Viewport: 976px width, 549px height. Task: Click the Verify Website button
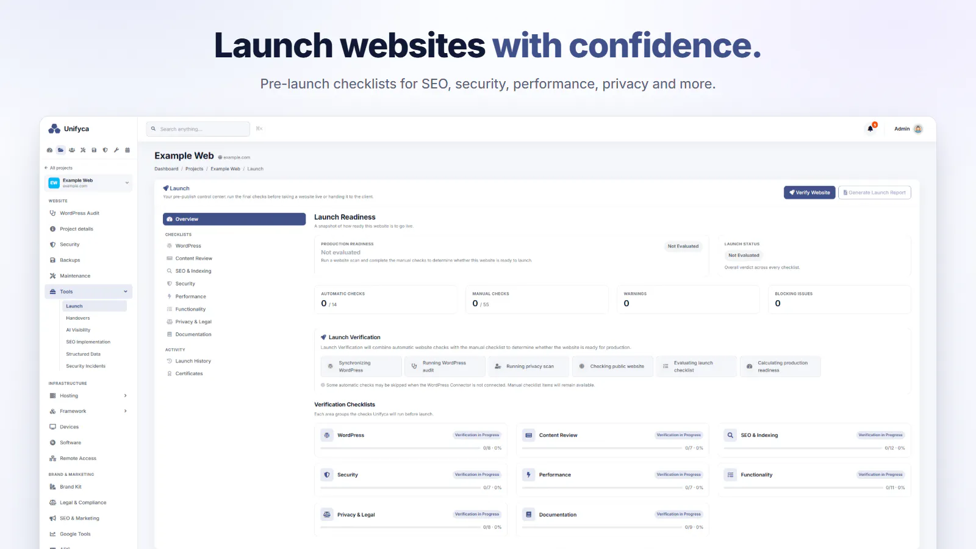point(809,193)
